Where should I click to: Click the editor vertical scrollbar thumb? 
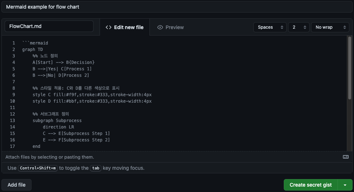pos(350,68)
